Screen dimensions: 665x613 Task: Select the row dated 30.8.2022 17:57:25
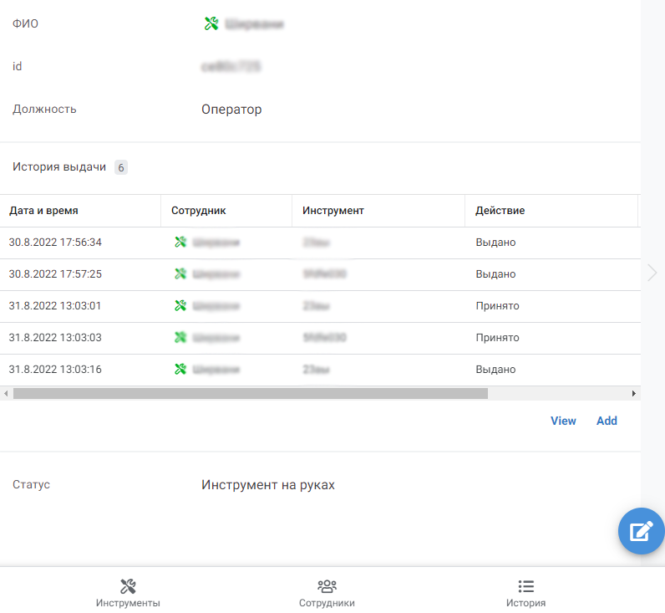click(320, 274)
